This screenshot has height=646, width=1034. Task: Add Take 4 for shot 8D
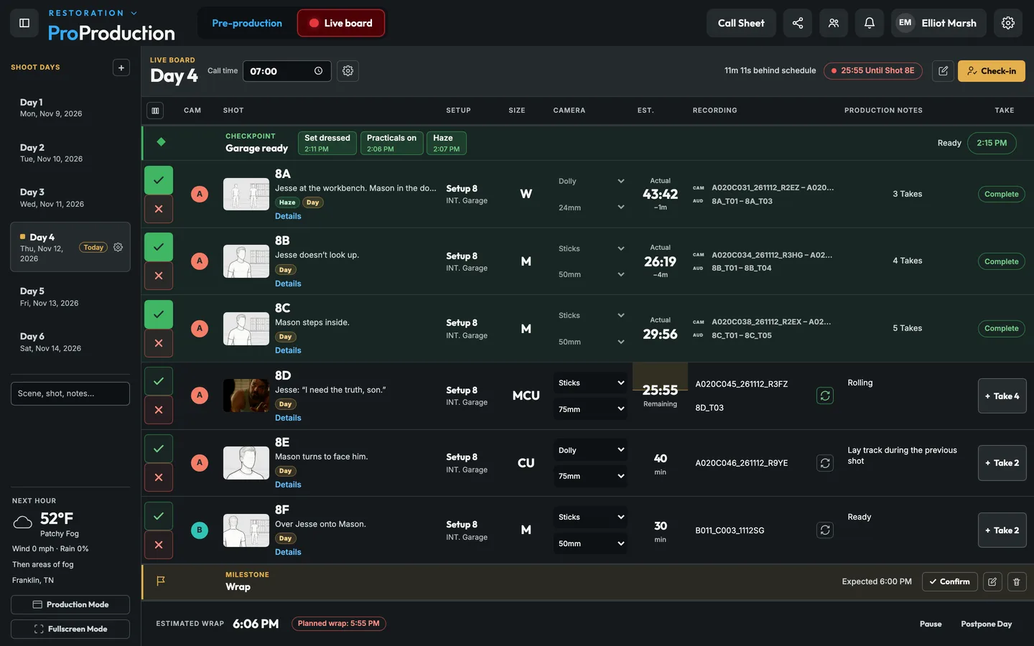[x=1002, y=396]
